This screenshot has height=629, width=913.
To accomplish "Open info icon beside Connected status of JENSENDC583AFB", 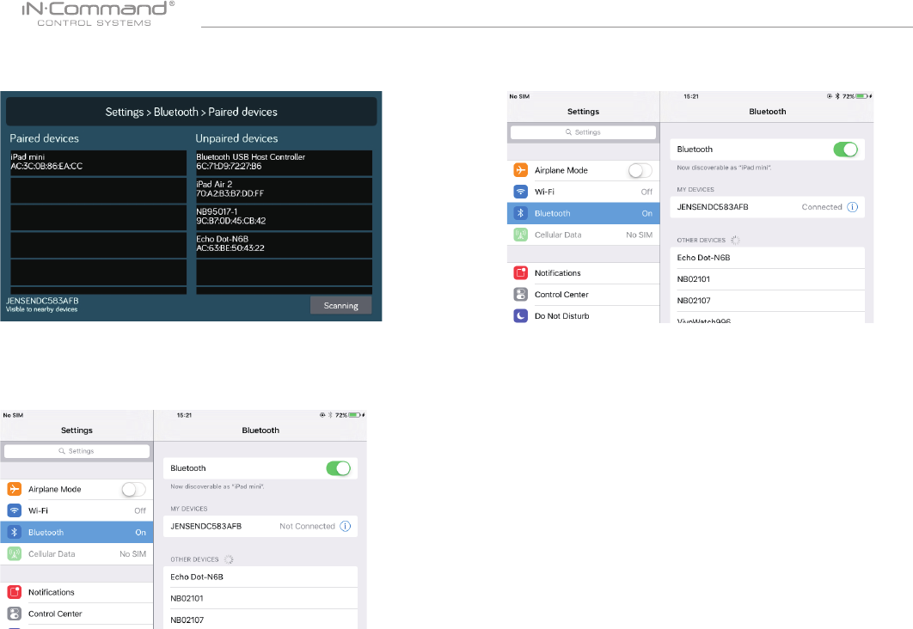I will (x=853, y=207).
